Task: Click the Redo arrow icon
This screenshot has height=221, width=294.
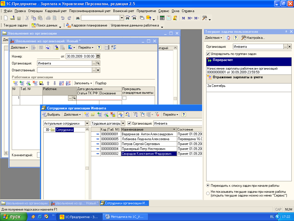Action: point(69,18)
